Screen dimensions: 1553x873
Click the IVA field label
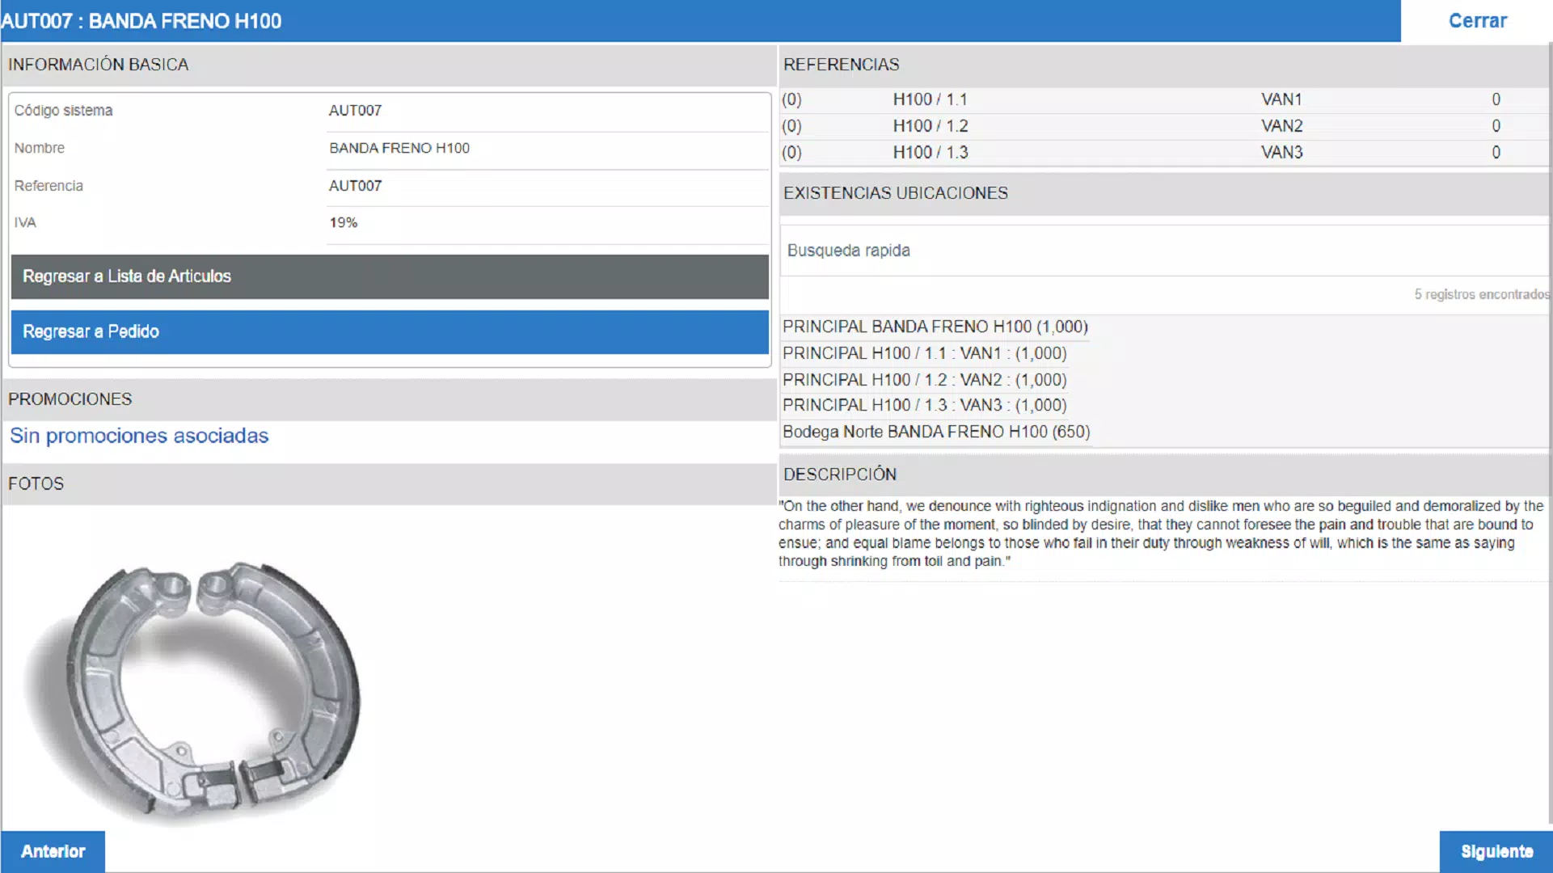coord(25,222)
